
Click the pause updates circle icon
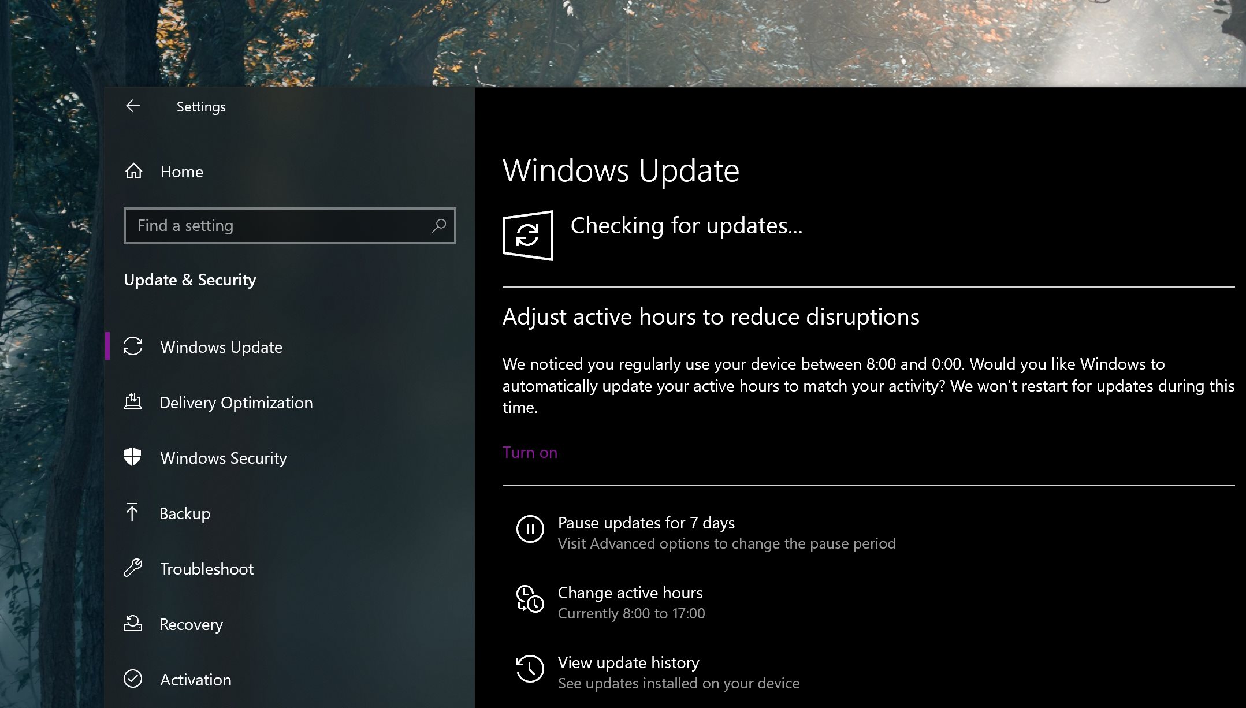(530, 529)
